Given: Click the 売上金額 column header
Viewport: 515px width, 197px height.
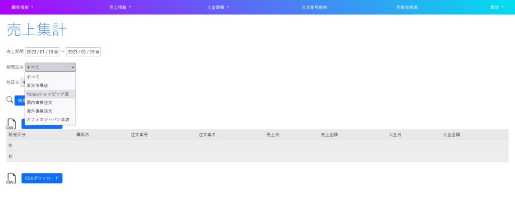Looking at the screenshot, I should [x=329, y=135].
